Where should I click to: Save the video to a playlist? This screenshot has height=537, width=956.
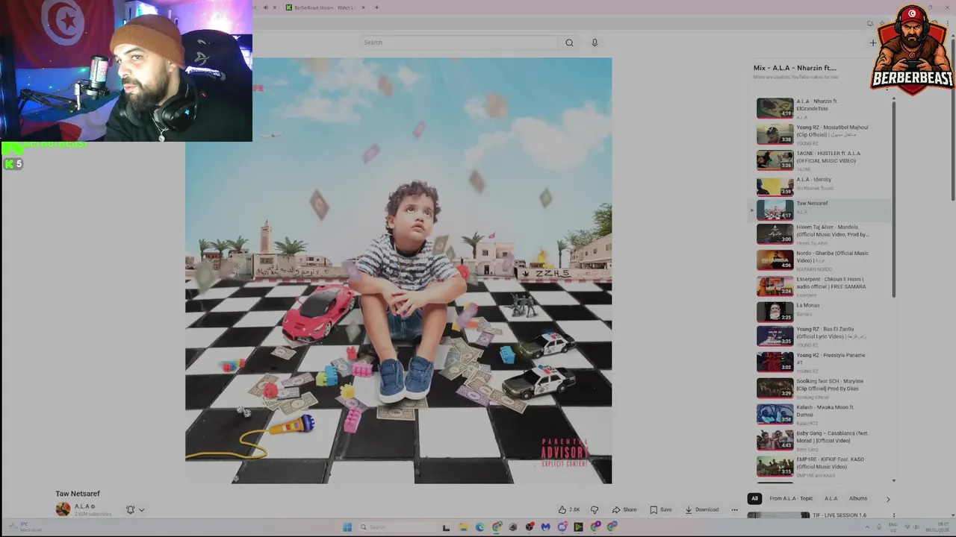pyautogui.click(x=660, y=509)
